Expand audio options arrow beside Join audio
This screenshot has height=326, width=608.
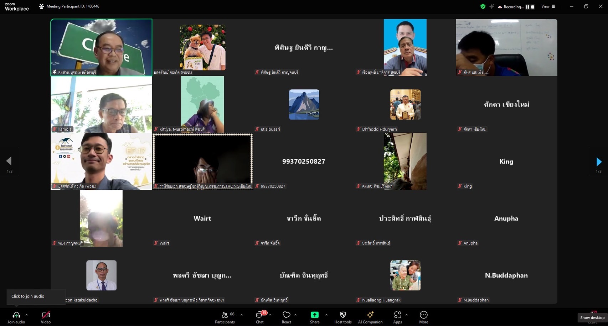click(27, 315)
